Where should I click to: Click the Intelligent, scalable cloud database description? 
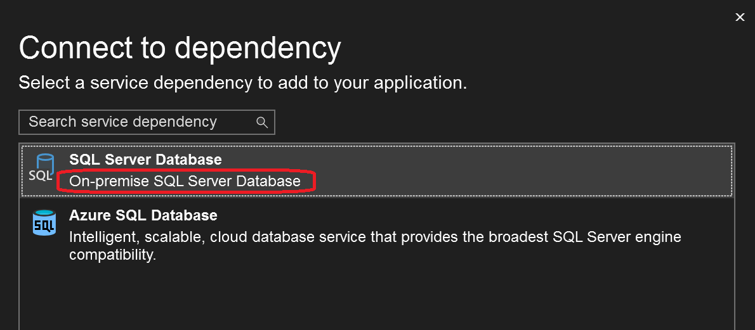pos(375,246)
